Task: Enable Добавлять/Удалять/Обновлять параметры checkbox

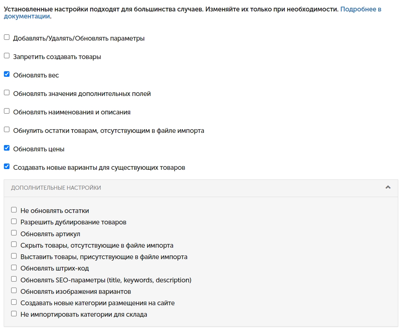Action: coord(7,37)
